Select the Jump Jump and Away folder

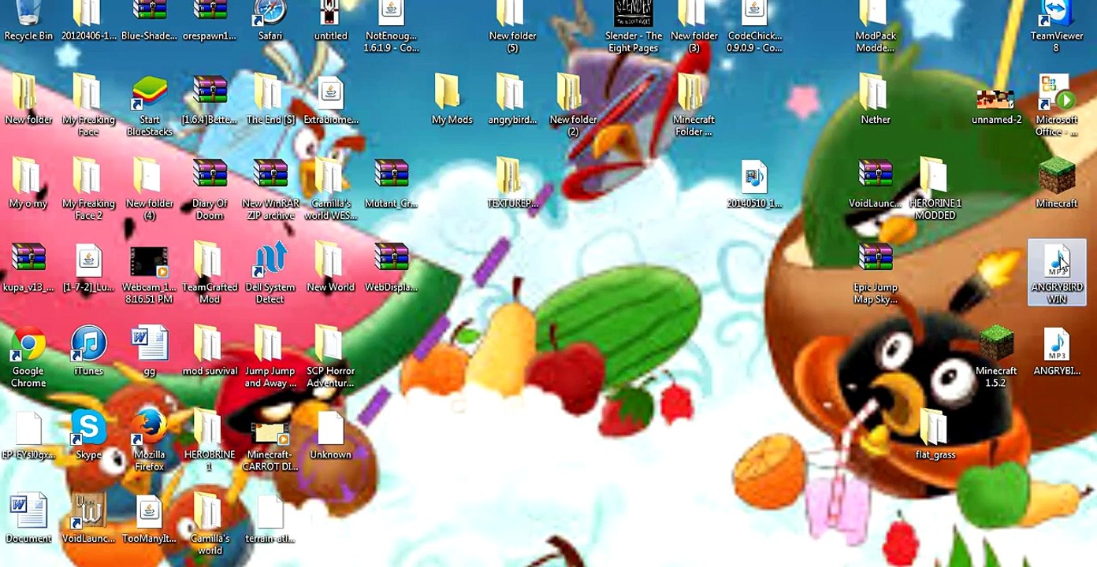coord(270,358)
